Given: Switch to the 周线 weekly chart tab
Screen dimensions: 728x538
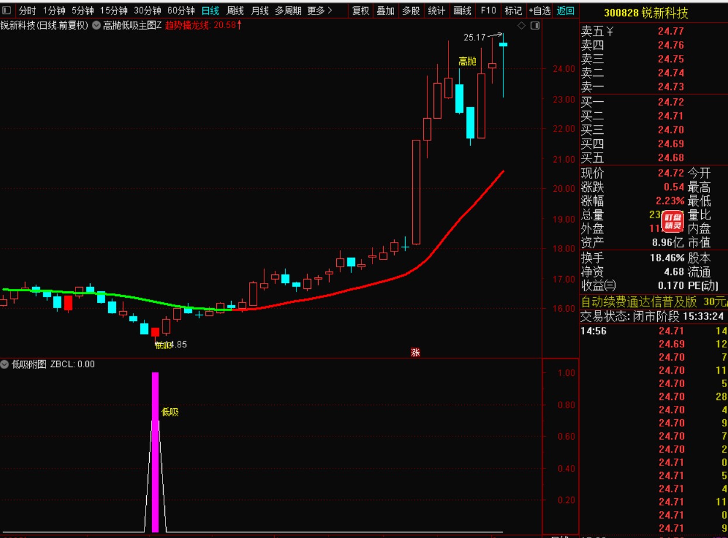Looking at the screenshot, I should pyautogui.click(x=235, y=11).
